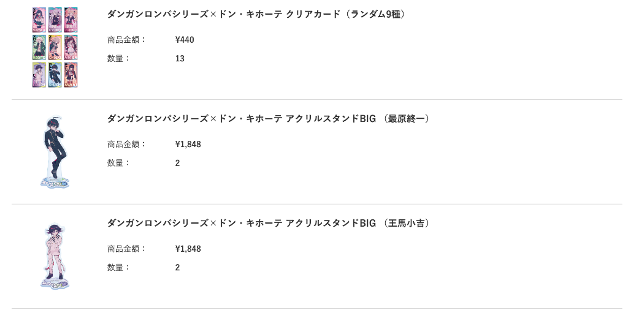
Task: Click the quantity 2 for 王馬小吉 stand
Action: point(177,268)
